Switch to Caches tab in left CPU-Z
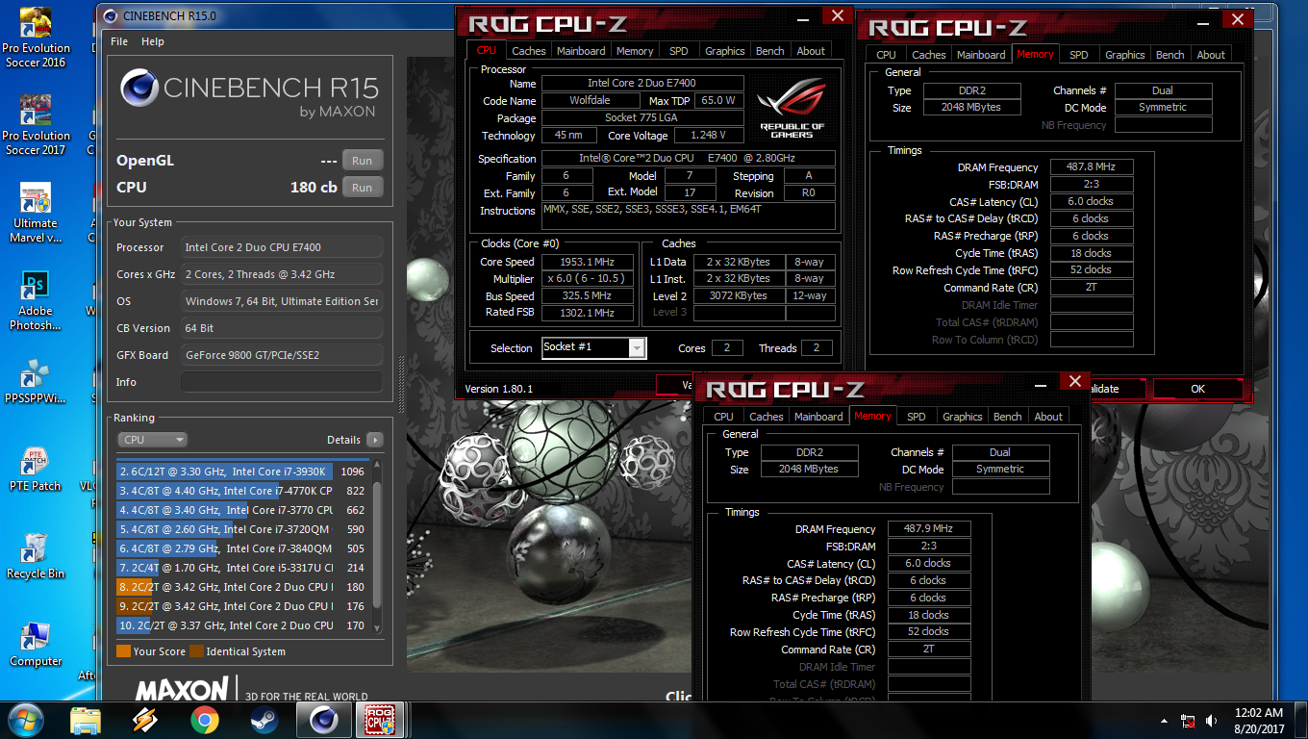 528,51
